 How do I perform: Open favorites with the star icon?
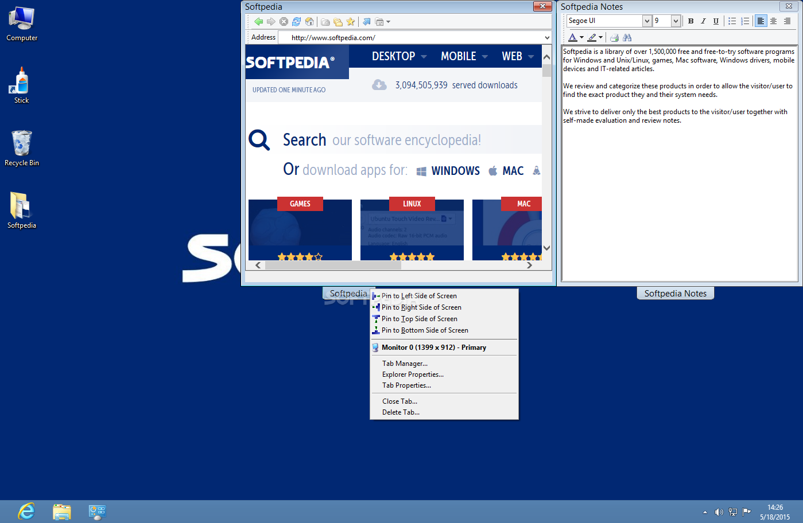(x=351, y=22)
